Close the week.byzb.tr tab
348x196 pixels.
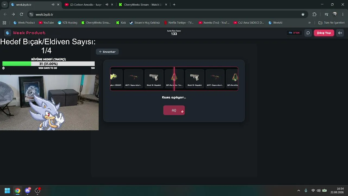click(x=58, y=5)
